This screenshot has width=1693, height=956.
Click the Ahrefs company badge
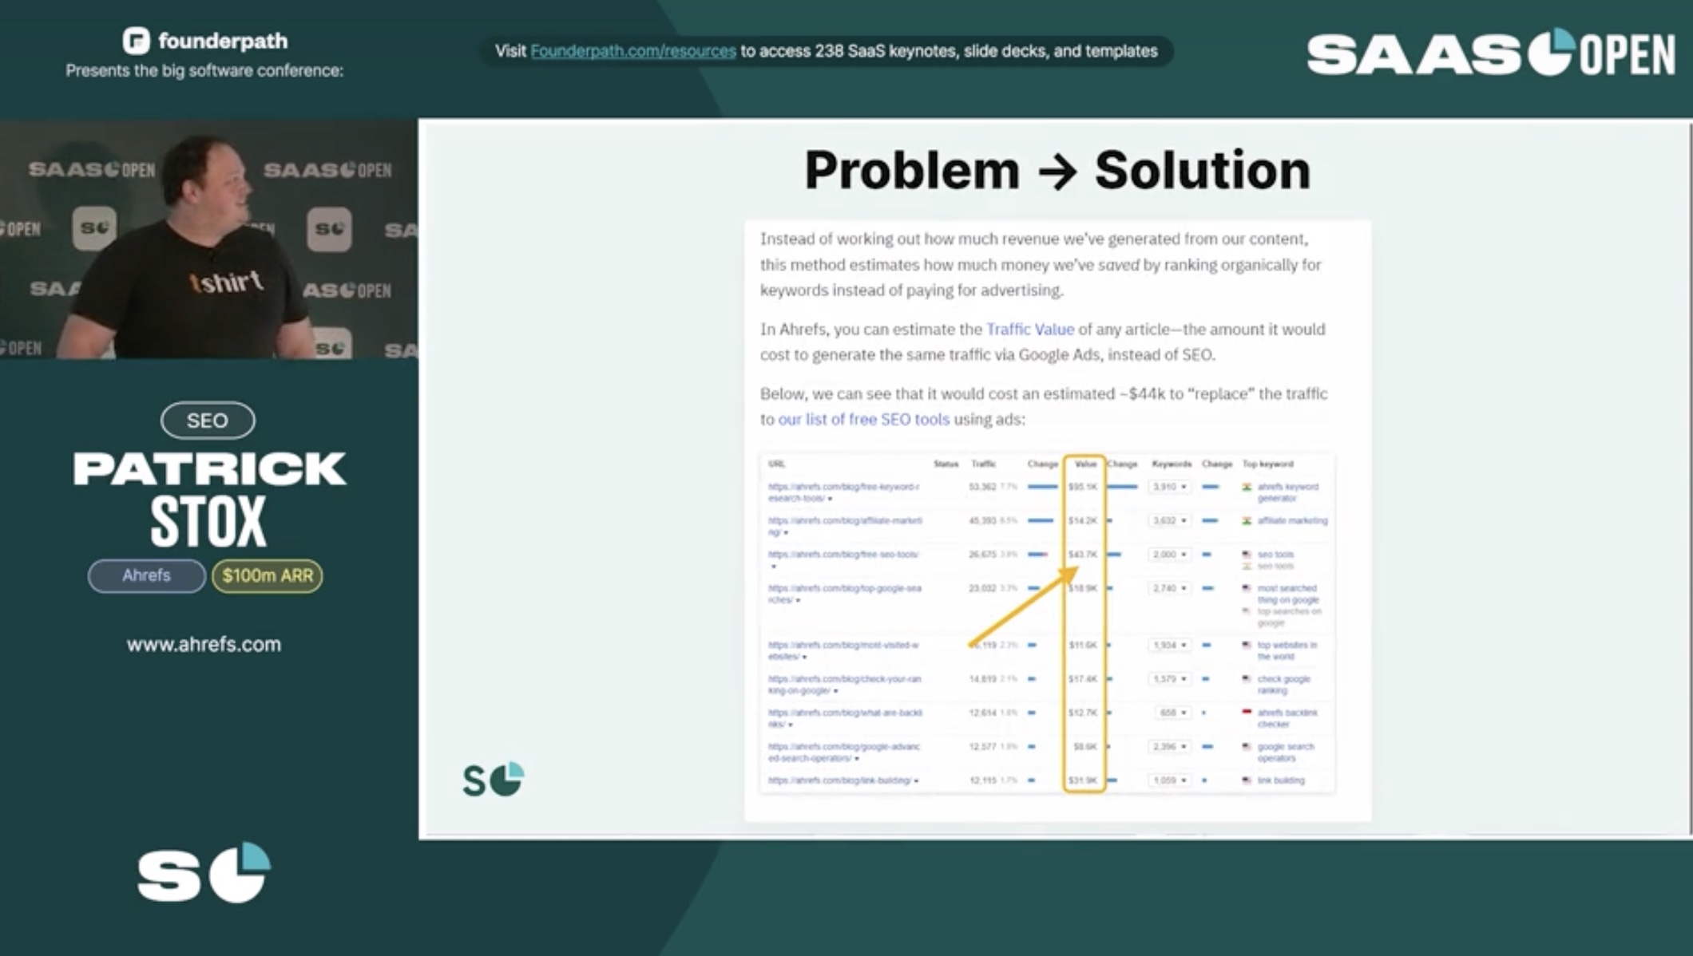(146, 575)
